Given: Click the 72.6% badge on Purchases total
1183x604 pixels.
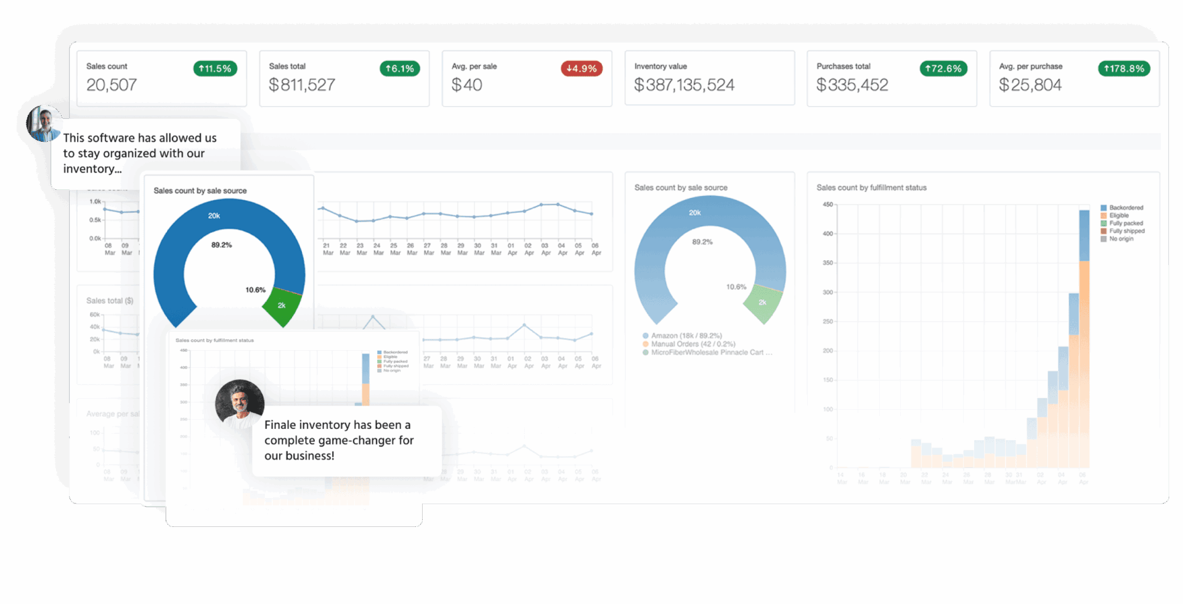Looking at the screenshot, I should pyautogui.click(x=943, y=68).
